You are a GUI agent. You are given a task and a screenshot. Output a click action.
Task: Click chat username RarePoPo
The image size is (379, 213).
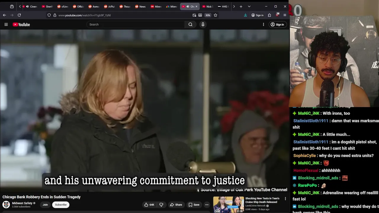(x=307, y=185)
